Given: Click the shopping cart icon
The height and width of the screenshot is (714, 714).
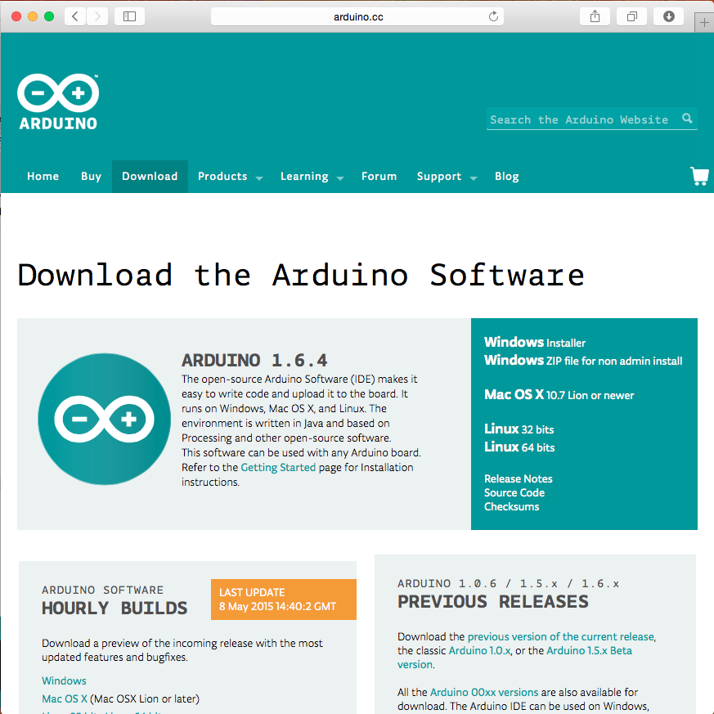Looking at the screenshot, I should click(698, 176).
